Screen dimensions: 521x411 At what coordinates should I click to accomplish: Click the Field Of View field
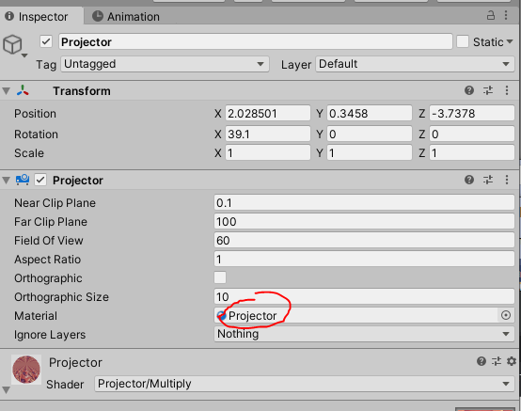click(364, 240)
